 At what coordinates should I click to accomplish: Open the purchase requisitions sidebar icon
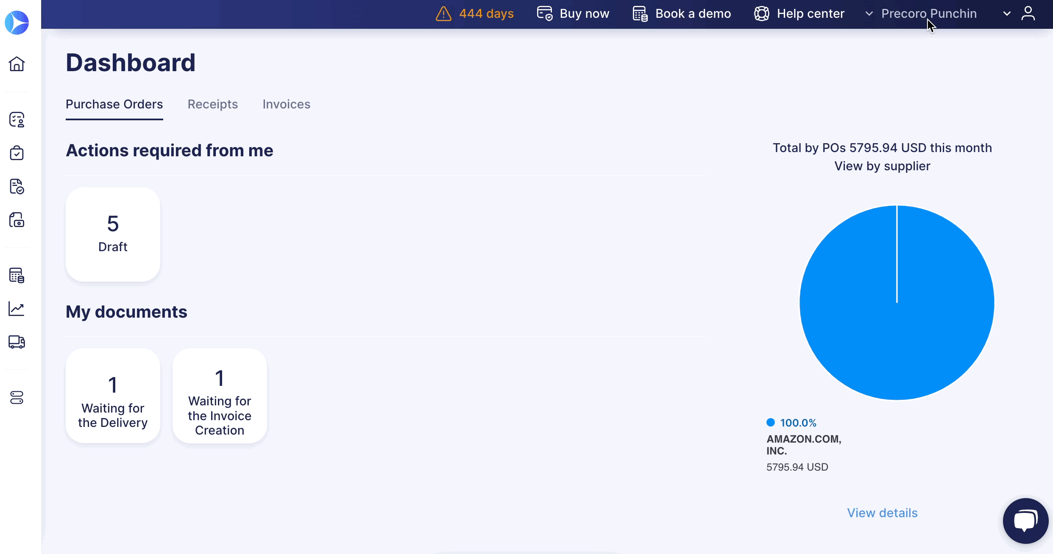pyautogui.click(x=17, y=120)
